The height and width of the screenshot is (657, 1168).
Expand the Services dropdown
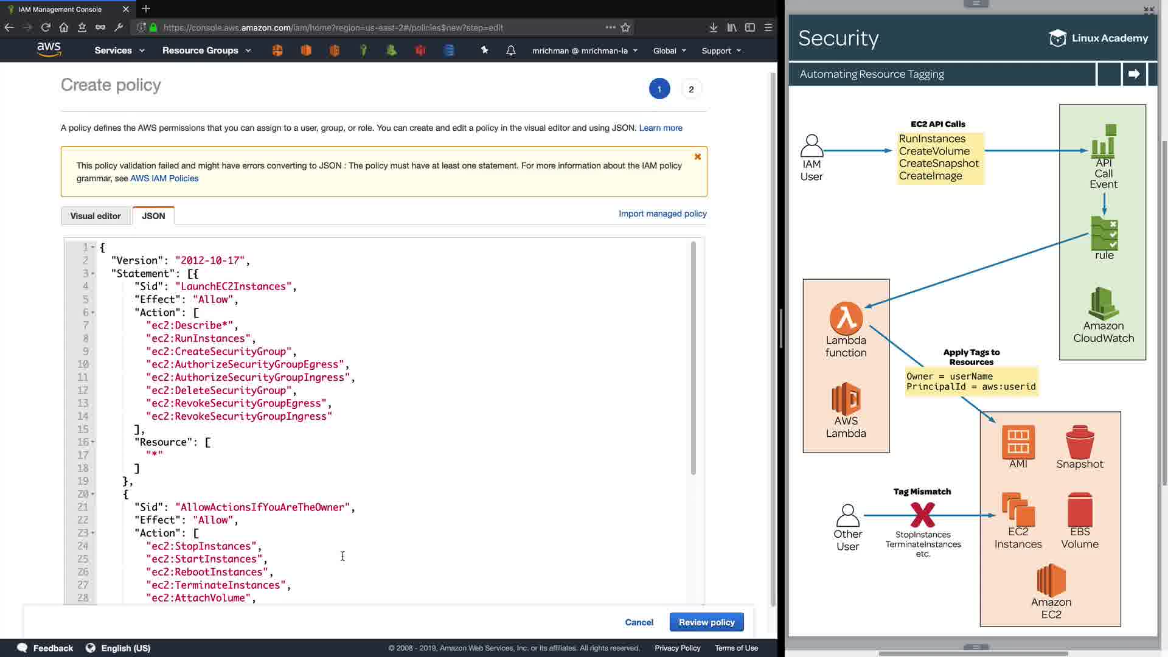pyautogui.click(x=119, y=50)
